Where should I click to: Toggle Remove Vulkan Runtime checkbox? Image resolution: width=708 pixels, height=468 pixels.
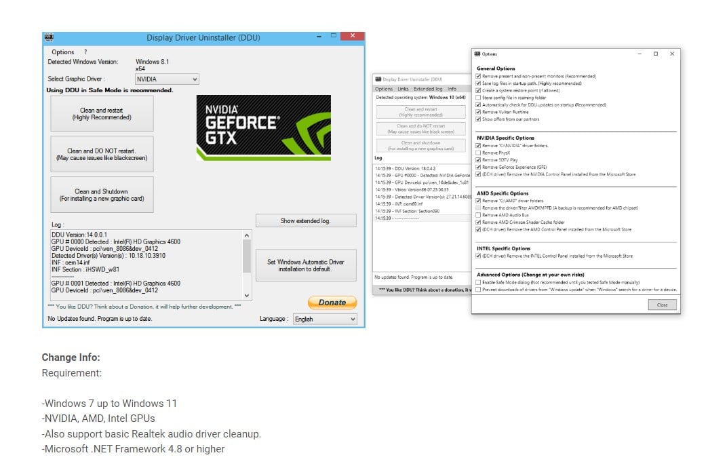click(x=478, y=112)
